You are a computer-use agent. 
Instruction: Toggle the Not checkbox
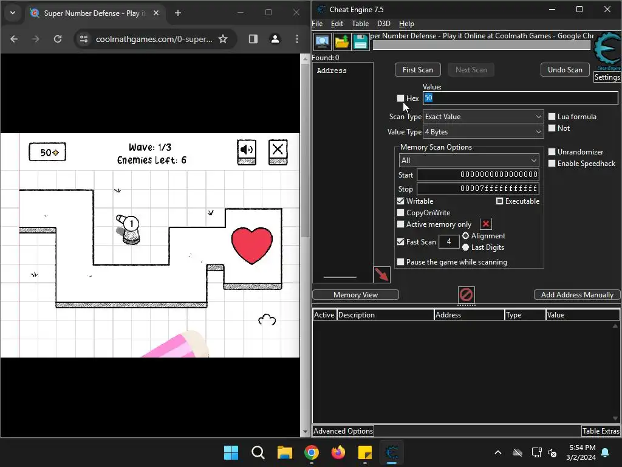[552, 128]
